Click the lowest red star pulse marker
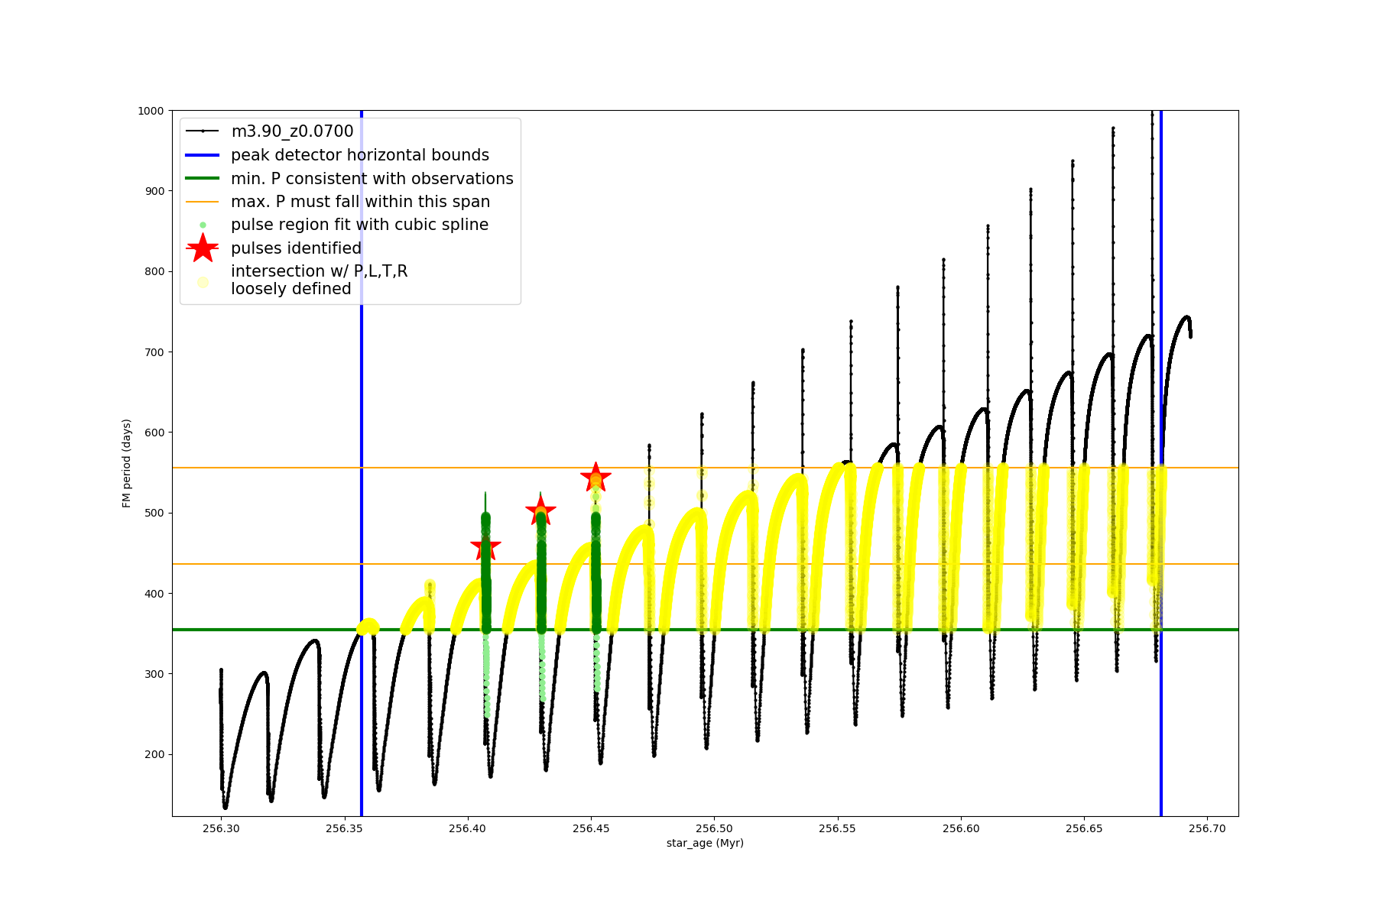This screenshot has width=1376, height=917. (485, 547)
